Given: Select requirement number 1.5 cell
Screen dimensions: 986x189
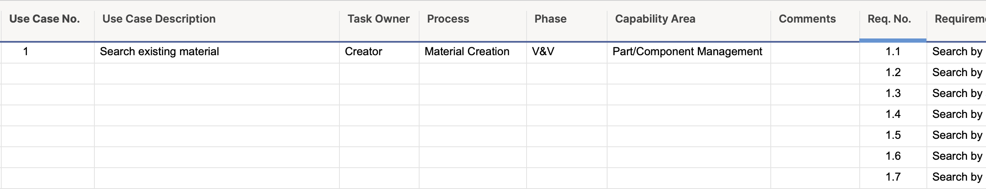Looking at the screenshot, I should 893,136.
